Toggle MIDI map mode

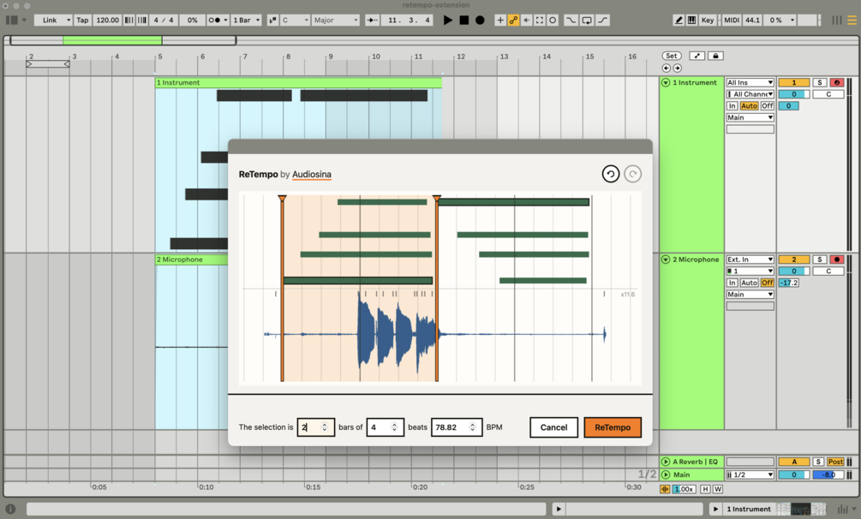(x=732, y=21)
